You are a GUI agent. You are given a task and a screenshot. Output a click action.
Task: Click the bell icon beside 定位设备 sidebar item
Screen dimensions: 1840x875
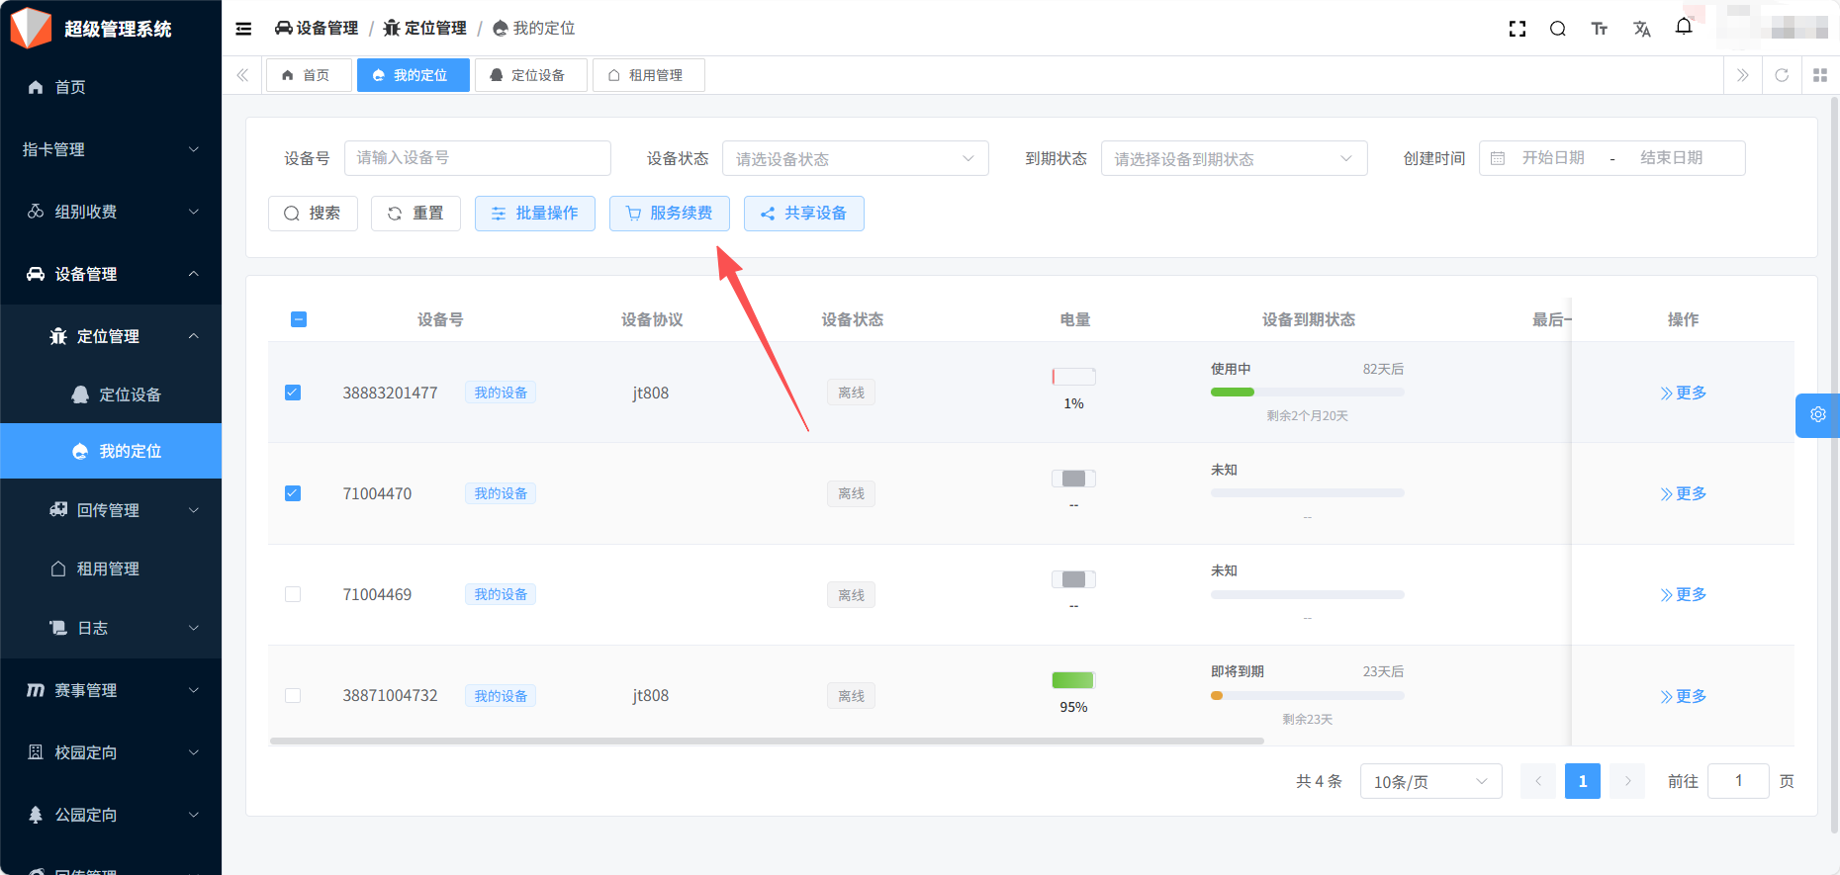(x=80, y=394)
